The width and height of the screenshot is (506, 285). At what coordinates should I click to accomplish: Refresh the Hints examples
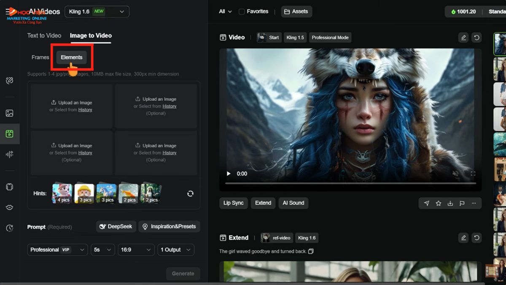(x=190, y=193)
